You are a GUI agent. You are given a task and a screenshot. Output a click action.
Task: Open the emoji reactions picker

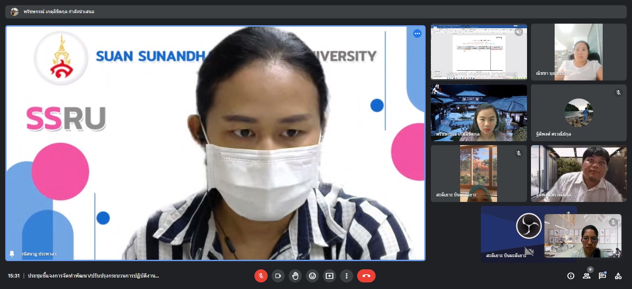pyautogui.click(x=312, y=276)
